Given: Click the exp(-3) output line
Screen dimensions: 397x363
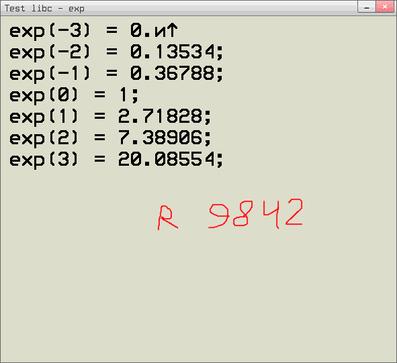Looking at the screenshot, I should (93, 31).
